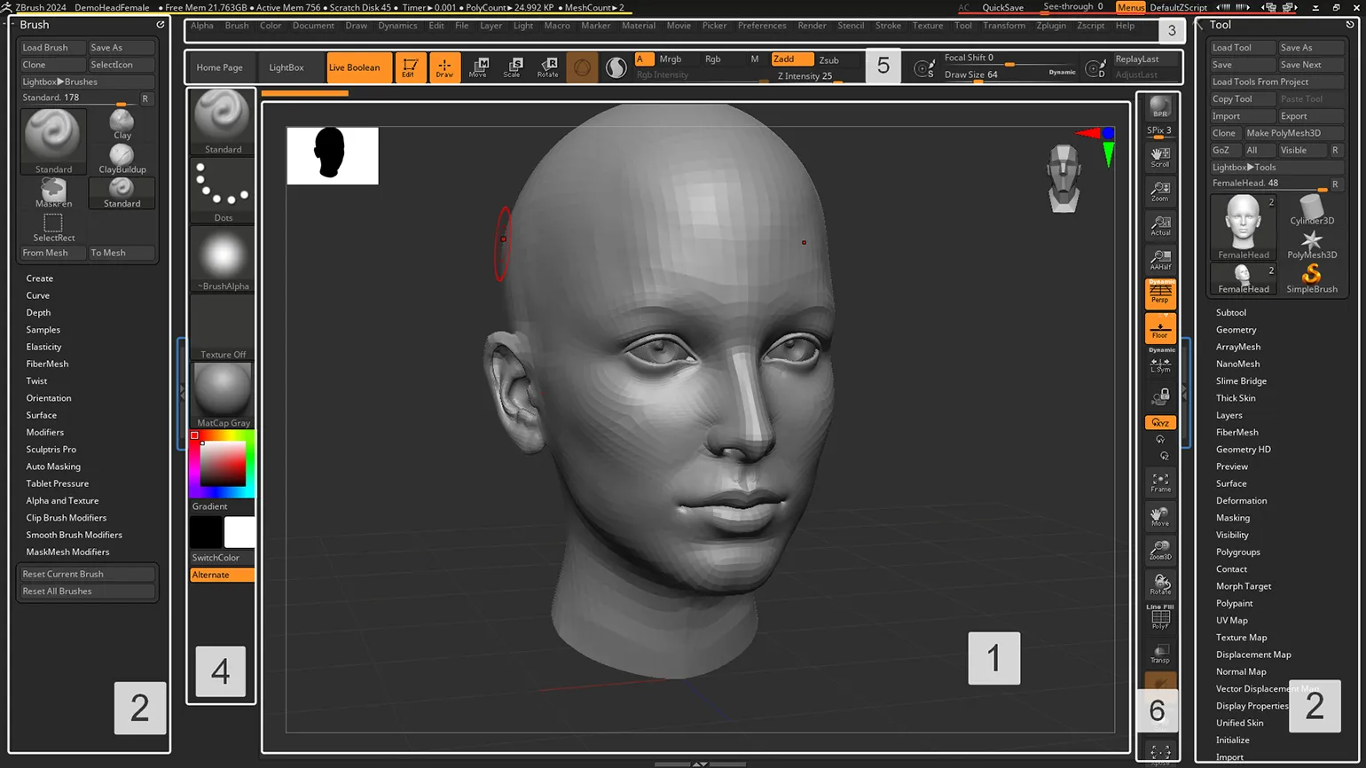Toggle the Persp perspective view

click(x=1160, y=294)
